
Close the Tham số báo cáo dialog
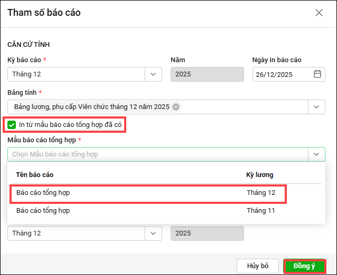tap(319, 13)
